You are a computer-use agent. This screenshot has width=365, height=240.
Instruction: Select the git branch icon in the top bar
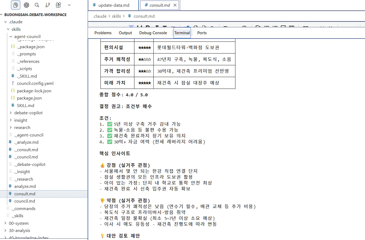click(x=48, y=5)
